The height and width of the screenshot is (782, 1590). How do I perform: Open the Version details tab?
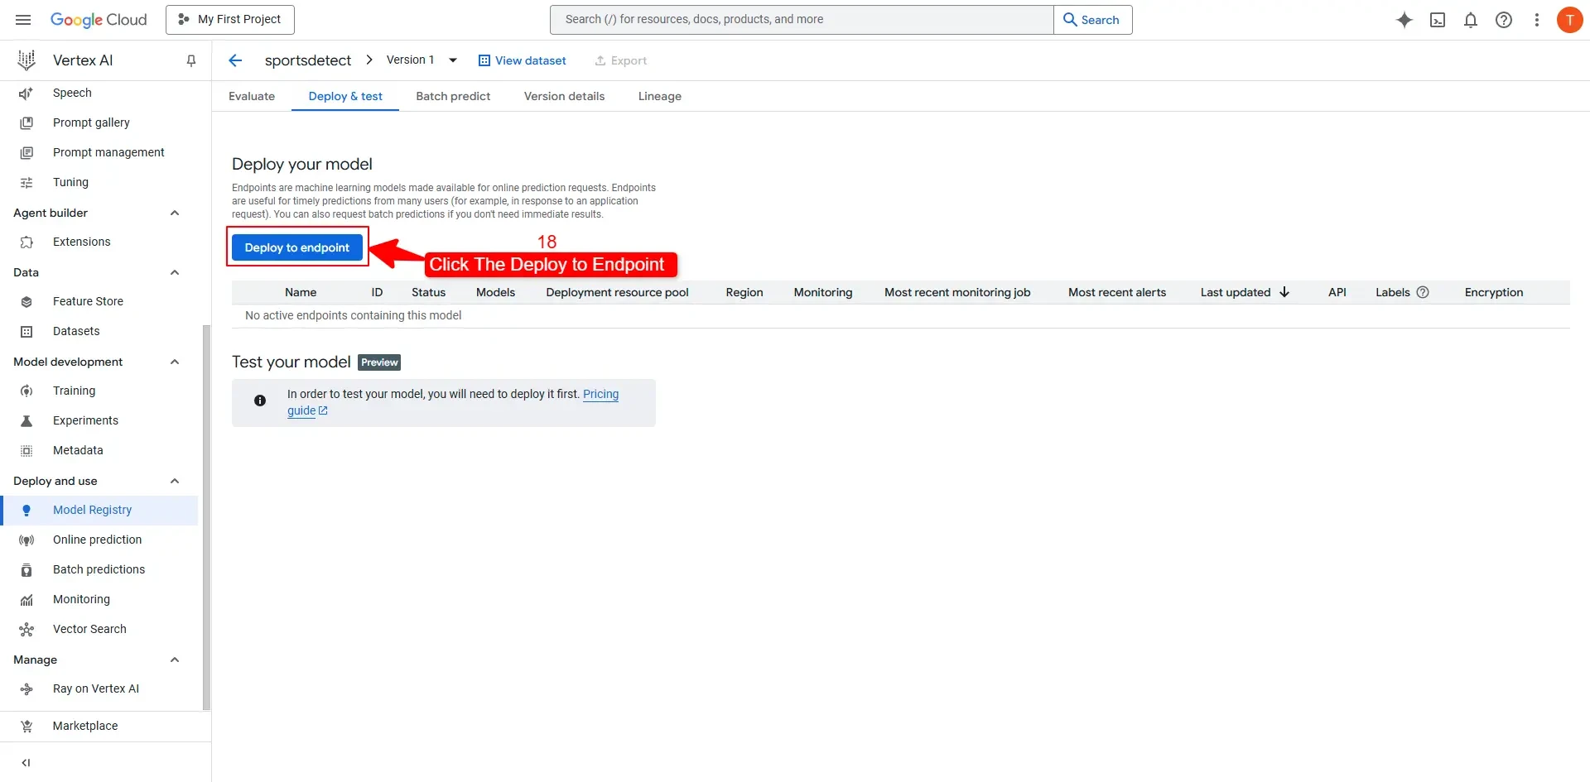click(x=564, y=96)
